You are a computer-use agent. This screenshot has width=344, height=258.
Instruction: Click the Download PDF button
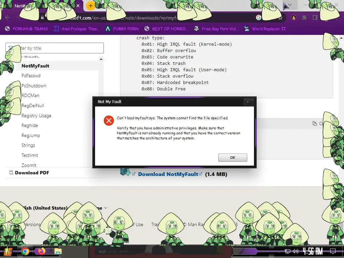[x=29, y=173]
